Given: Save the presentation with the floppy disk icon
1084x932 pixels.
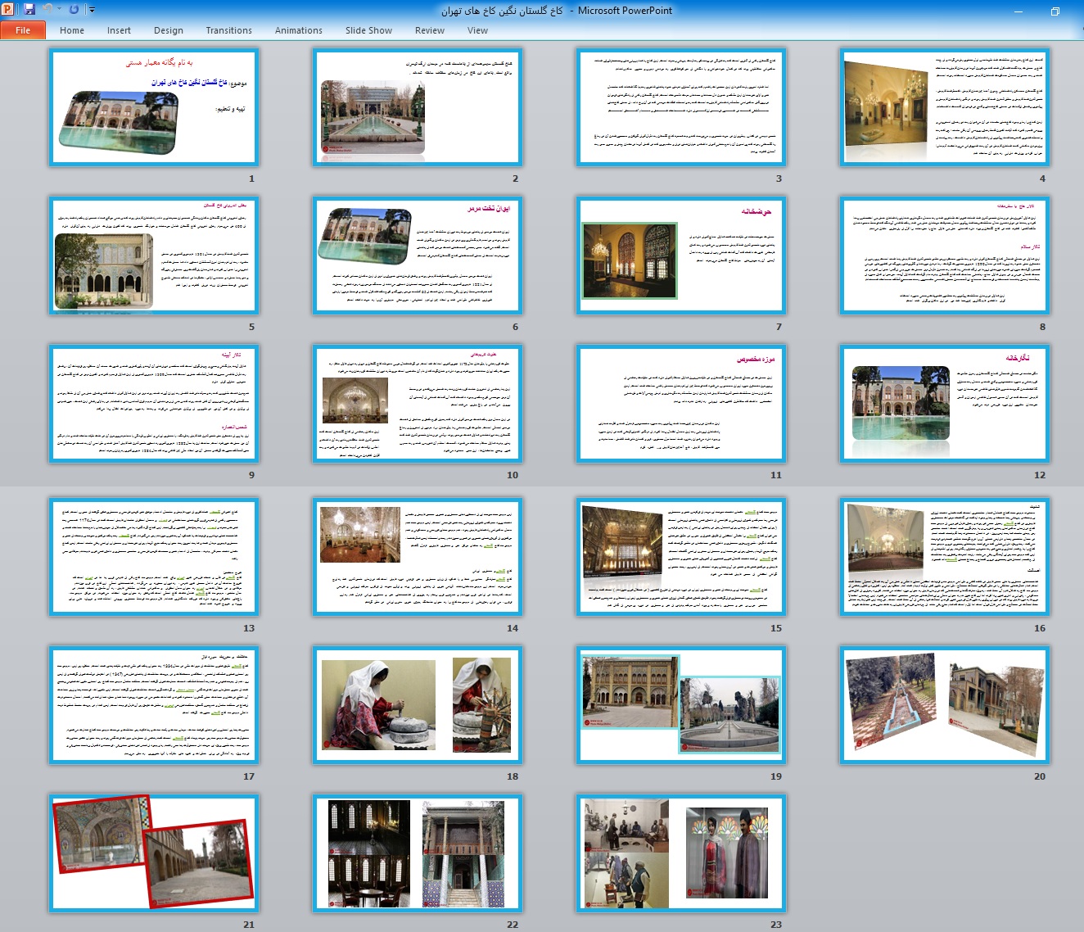Looking at the screenshot, I should pos(29,10).
